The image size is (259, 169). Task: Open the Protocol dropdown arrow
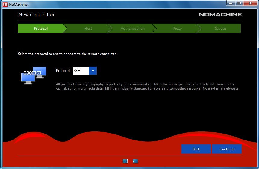tap(93, 71)
